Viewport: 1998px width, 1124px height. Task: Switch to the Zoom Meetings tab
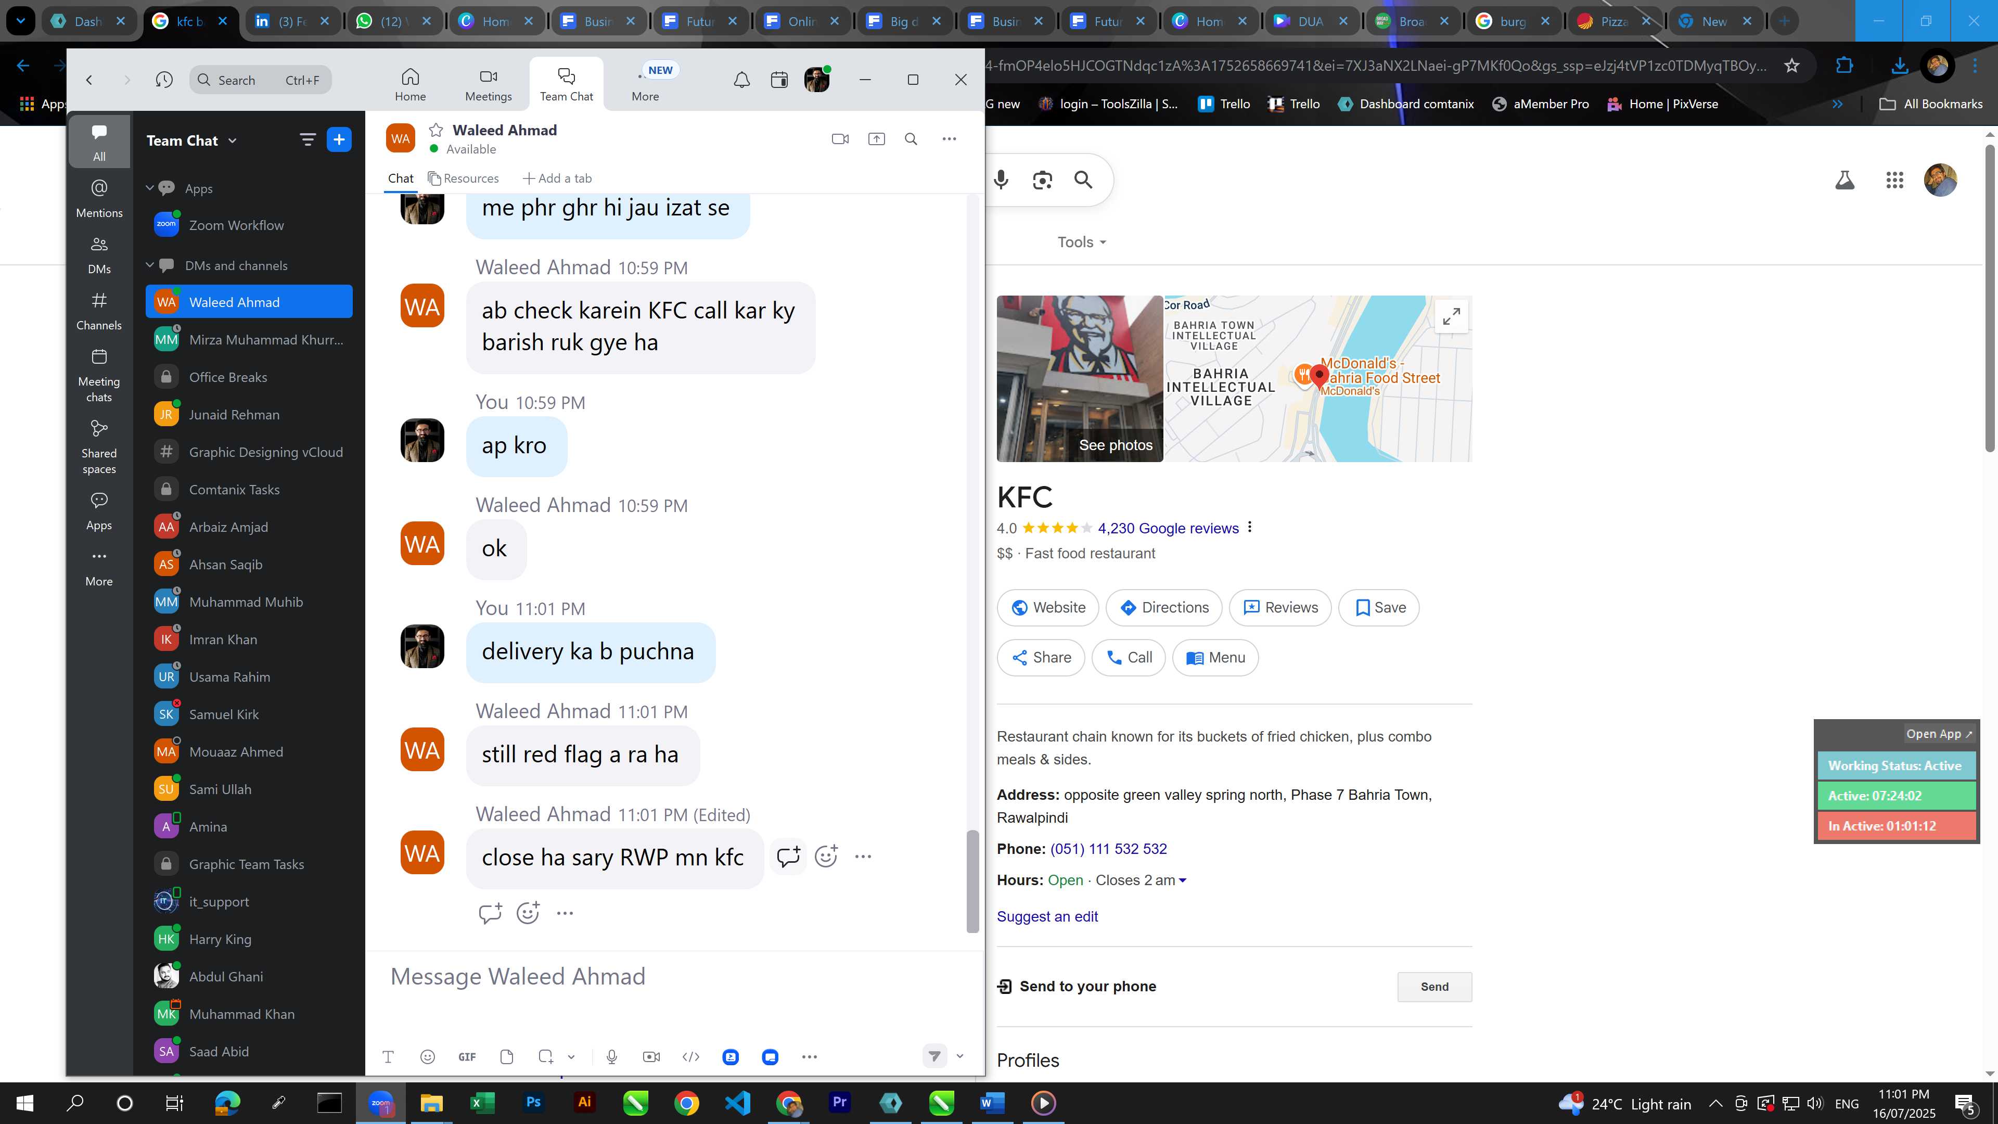(x=488, y=84)
